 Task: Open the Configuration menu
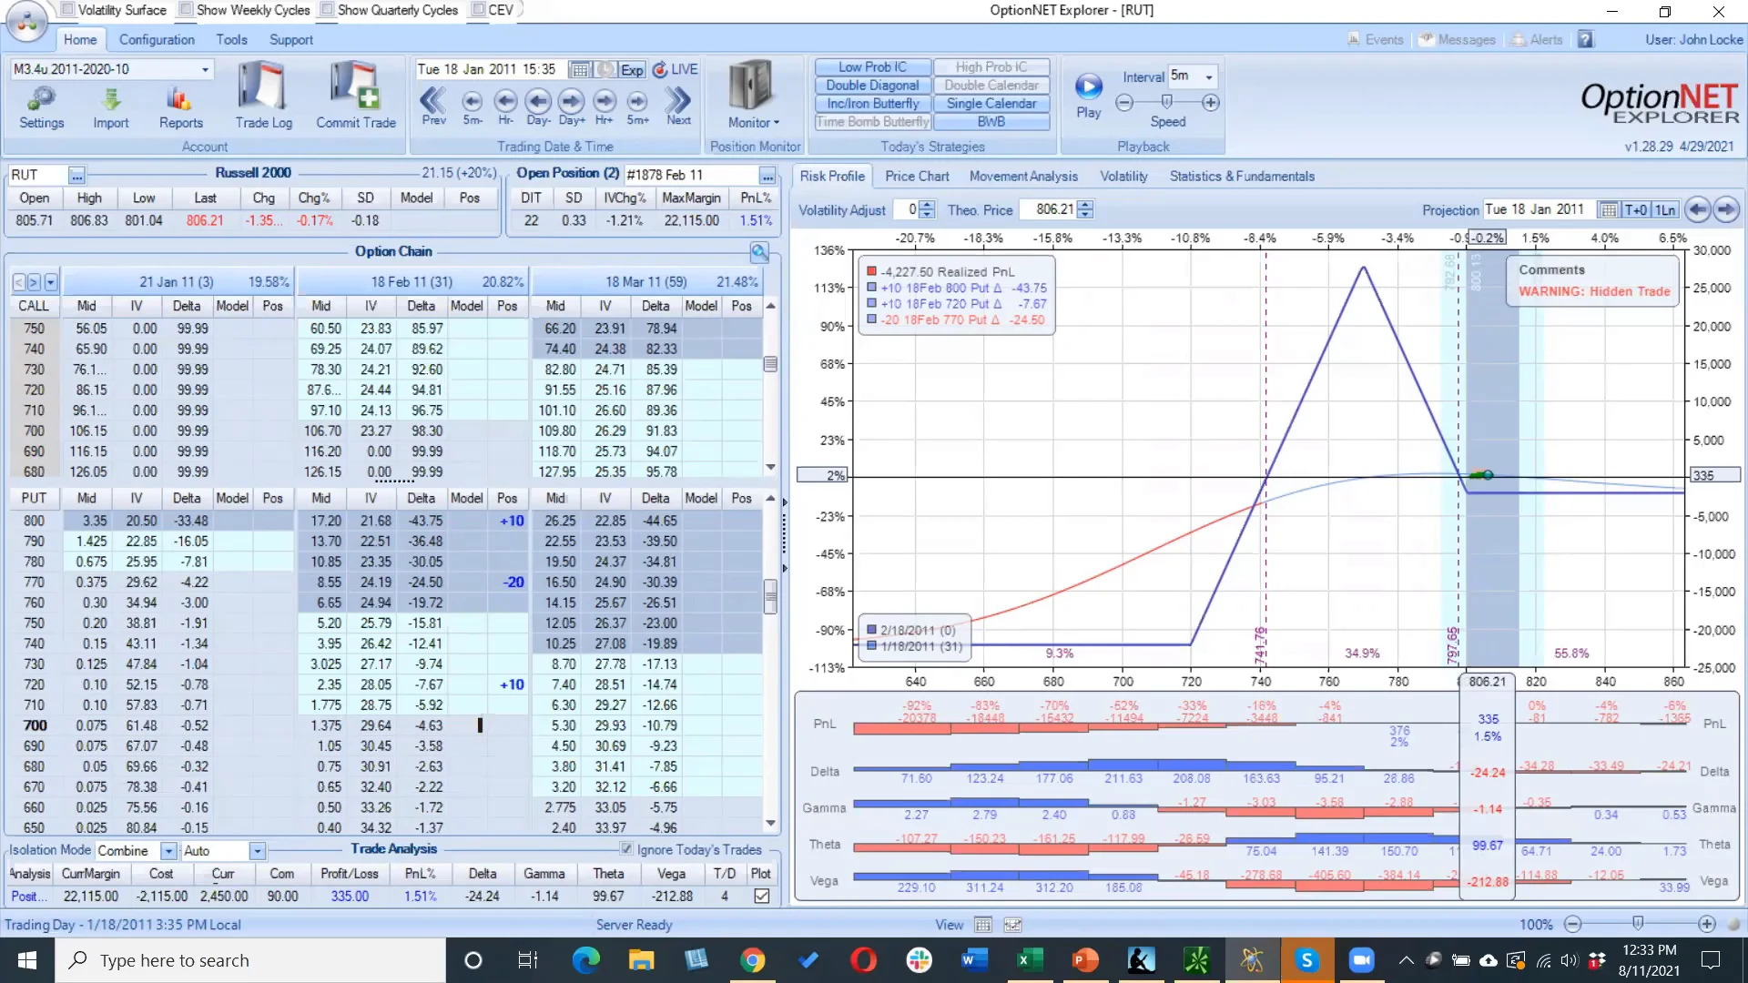click(157, 40)
